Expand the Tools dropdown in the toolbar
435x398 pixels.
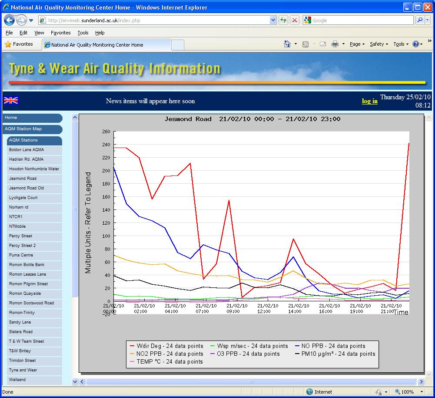tap(400, 44)
